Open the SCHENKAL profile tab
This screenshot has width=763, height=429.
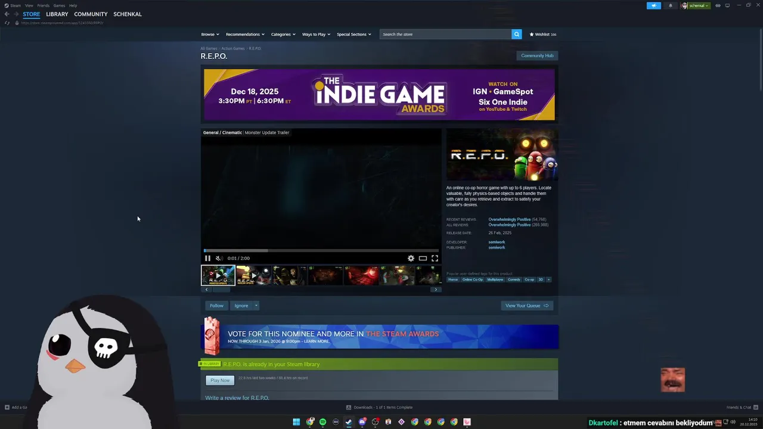click(128, 14)
